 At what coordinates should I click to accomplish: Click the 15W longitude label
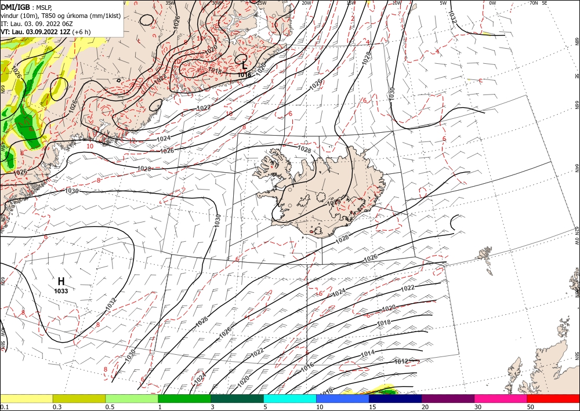[351, 3]
